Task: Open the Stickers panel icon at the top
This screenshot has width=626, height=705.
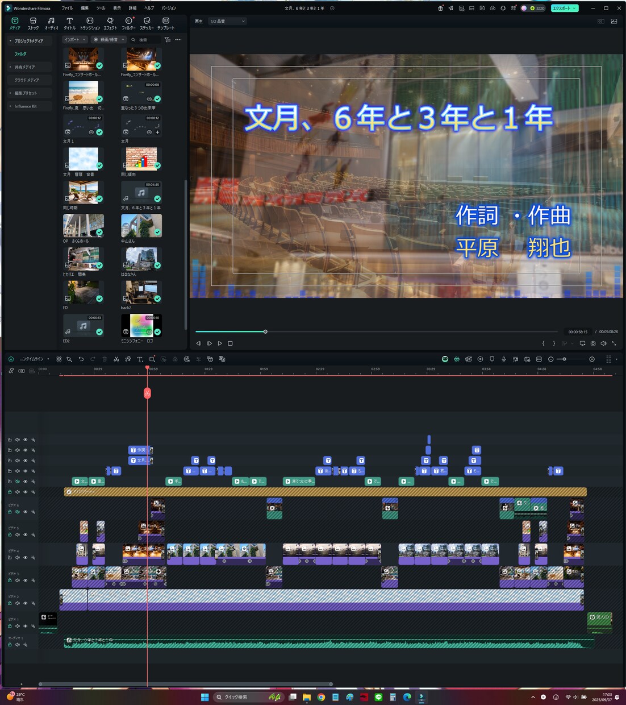Action: (147, 22)
